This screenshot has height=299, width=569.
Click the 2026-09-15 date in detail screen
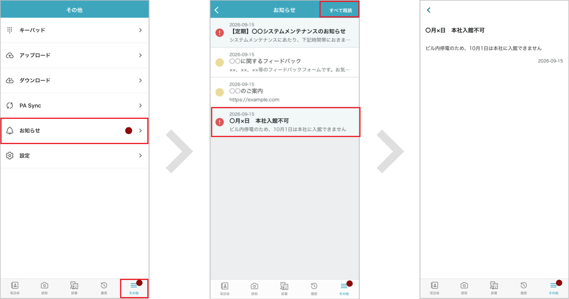(x=550, y=61)
